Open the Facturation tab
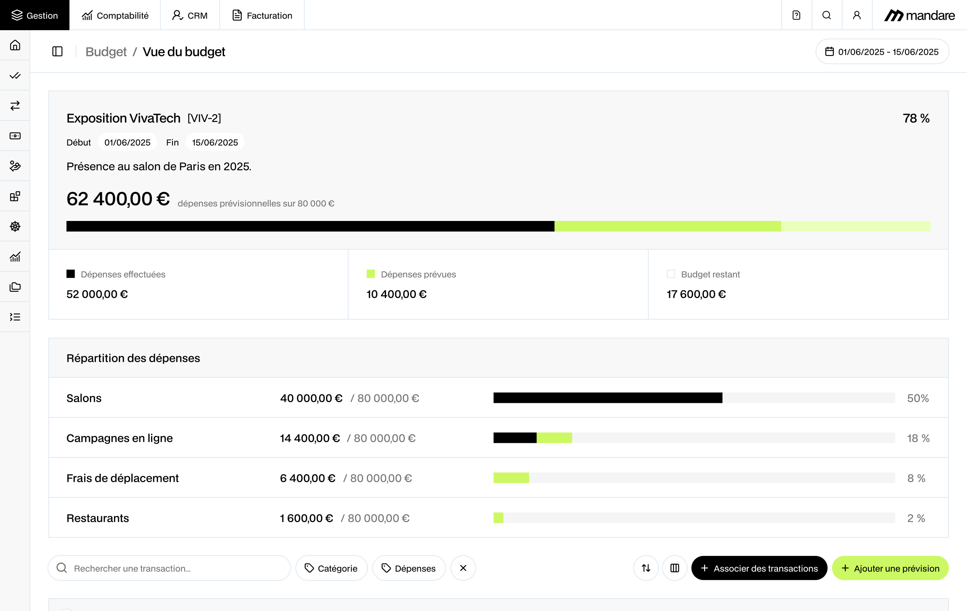The width and height of the screenshot is (967, 611). 262,15
